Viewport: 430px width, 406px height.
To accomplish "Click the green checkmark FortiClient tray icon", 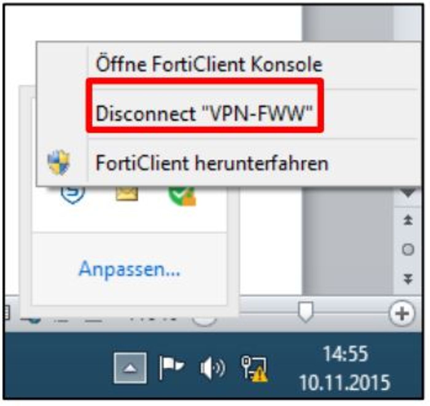I will pos(182,195).
